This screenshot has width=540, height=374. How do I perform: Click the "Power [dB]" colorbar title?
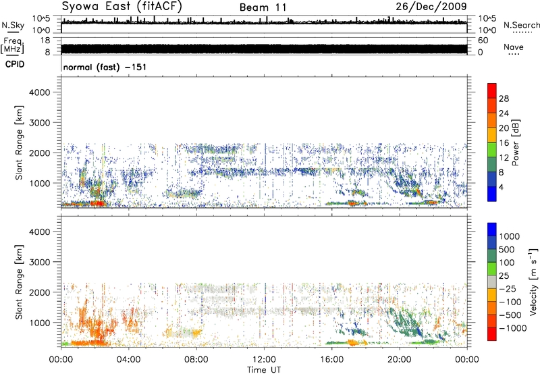(x=515, y=142)
